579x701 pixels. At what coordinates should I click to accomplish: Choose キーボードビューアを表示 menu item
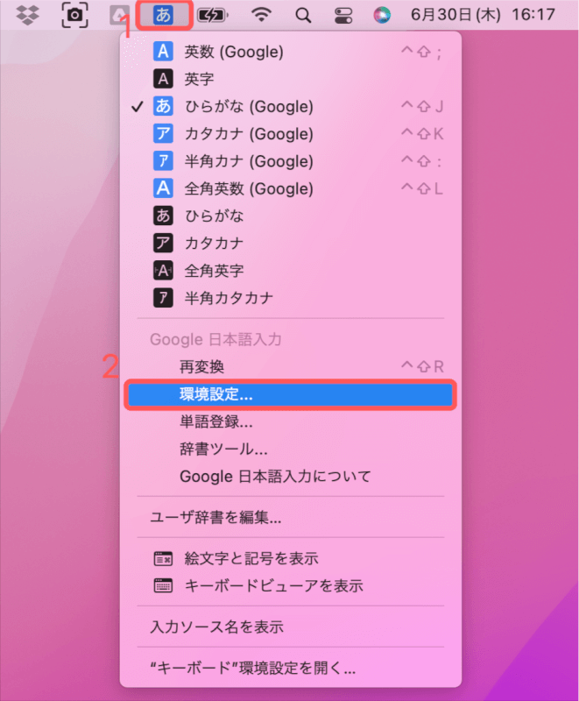291,585
